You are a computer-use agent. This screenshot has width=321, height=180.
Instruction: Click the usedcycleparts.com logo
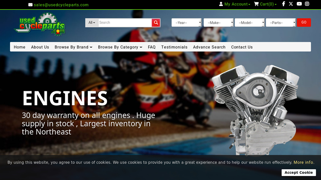[40, 24]
